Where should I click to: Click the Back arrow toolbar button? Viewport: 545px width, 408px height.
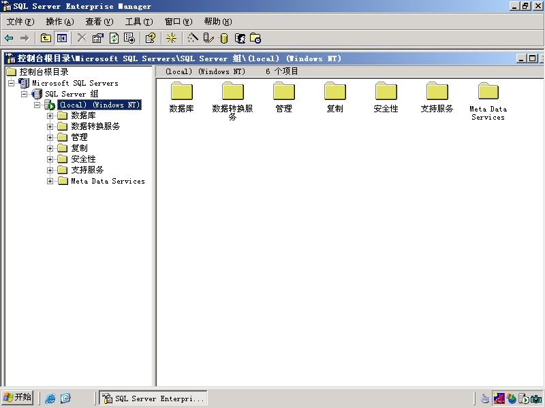tap(9, 38)
